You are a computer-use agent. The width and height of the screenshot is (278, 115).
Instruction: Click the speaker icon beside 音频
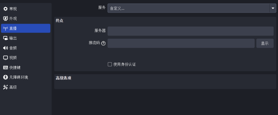pos(6,48)
